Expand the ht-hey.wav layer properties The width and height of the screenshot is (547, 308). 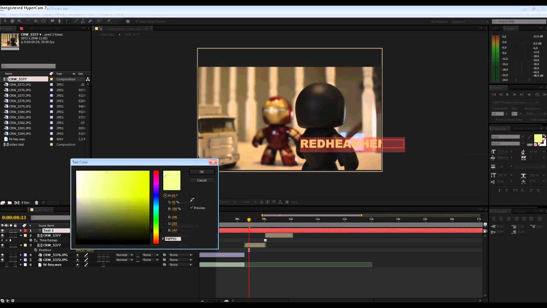(21, 265)
